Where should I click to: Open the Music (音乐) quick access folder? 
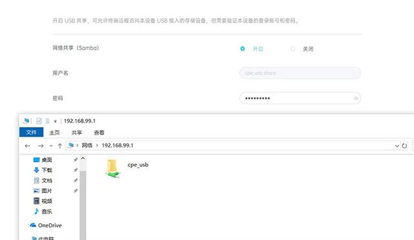(x=43, y=212)
